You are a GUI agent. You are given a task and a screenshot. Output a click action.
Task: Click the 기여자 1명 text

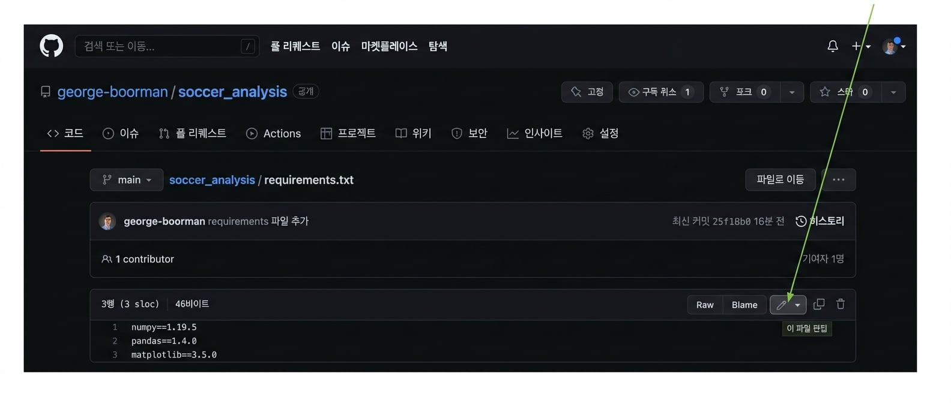click(823, 258)
